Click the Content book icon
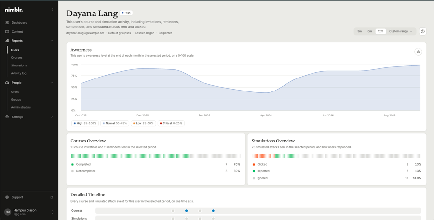434x220 pixels. pos(7,31)
